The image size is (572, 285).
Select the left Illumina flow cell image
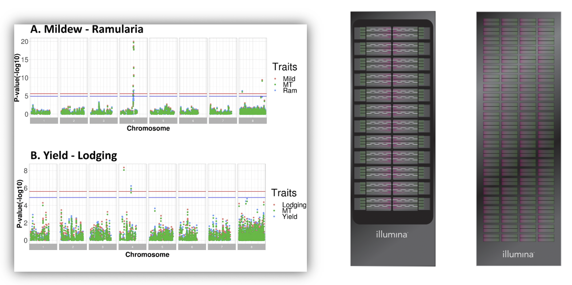click(393, 139)
